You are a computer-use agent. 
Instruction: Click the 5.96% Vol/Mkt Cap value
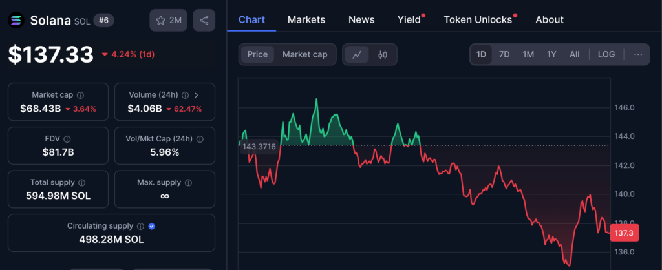pos(165,152)
